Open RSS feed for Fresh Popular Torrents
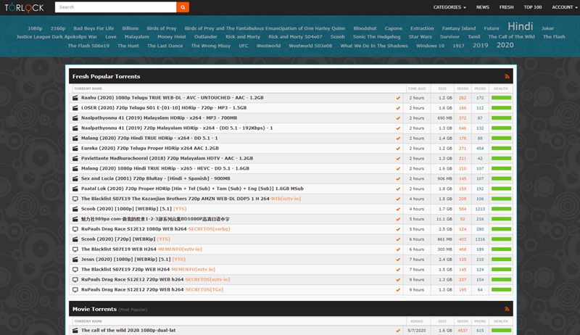 click(x=507, y=77)
